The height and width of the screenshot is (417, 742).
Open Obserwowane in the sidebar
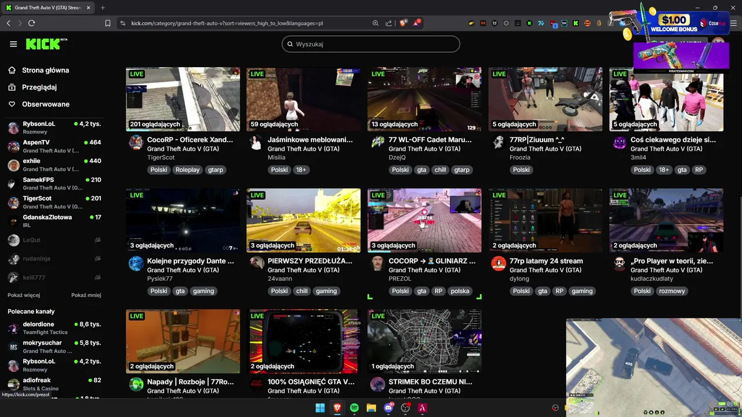(46, 104)
